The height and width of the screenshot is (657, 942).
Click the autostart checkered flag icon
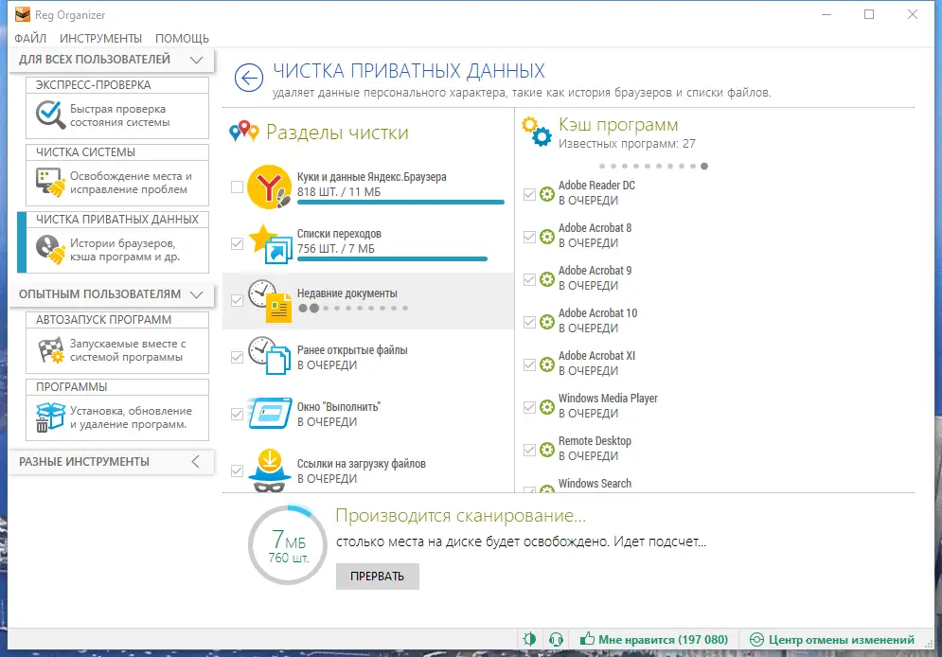[50, 350]
